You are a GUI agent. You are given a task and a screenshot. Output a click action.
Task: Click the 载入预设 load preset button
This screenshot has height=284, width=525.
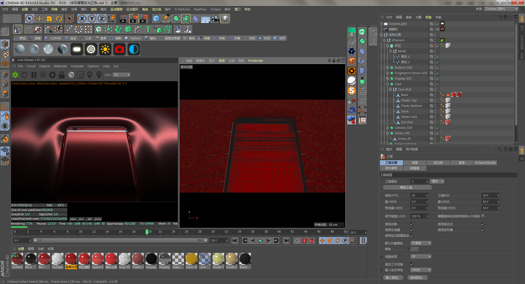tap(393, 278)
